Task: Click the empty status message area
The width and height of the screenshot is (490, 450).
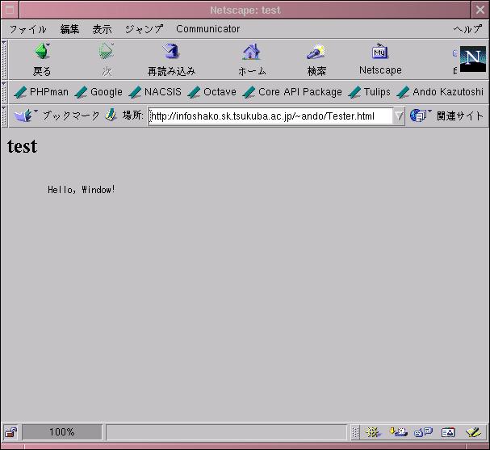Action: [x=227, y=432]
